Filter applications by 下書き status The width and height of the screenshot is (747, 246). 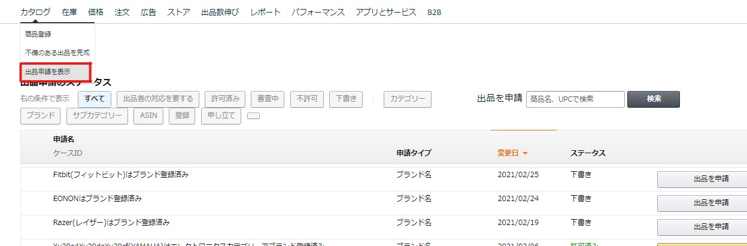coord(347,99)
